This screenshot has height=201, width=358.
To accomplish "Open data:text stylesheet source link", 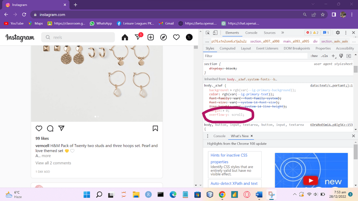I will point(331,85).
